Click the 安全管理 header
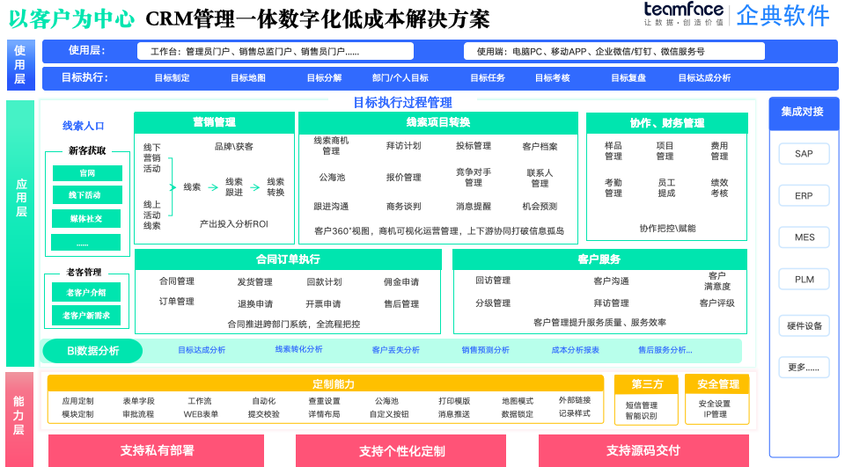 (718, 384)
